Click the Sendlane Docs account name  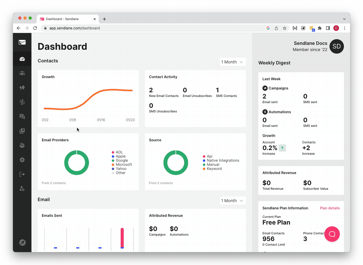click(310, 43)
